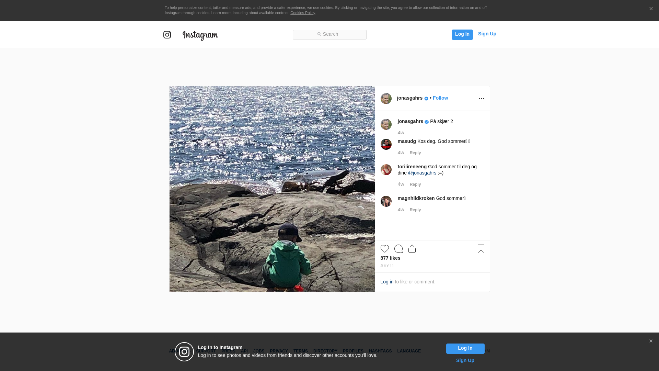Viewport: 659px width, 371px height.
Task: Open the Cookies Policy link
Action: (x=302, y=13)
